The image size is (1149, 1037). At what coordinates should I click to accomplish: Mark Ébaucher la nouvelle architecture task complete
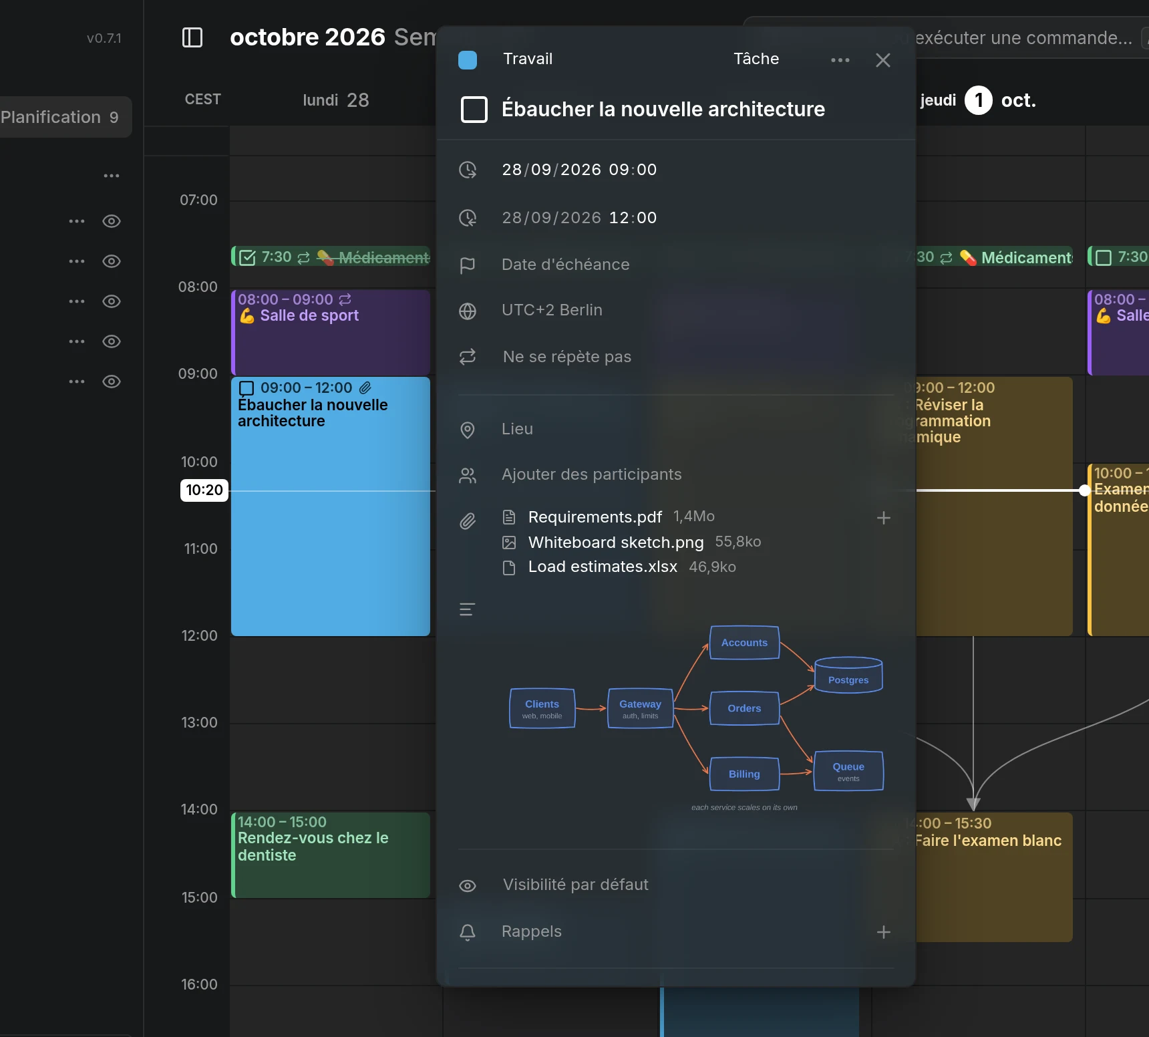click(x=474, y=110)
